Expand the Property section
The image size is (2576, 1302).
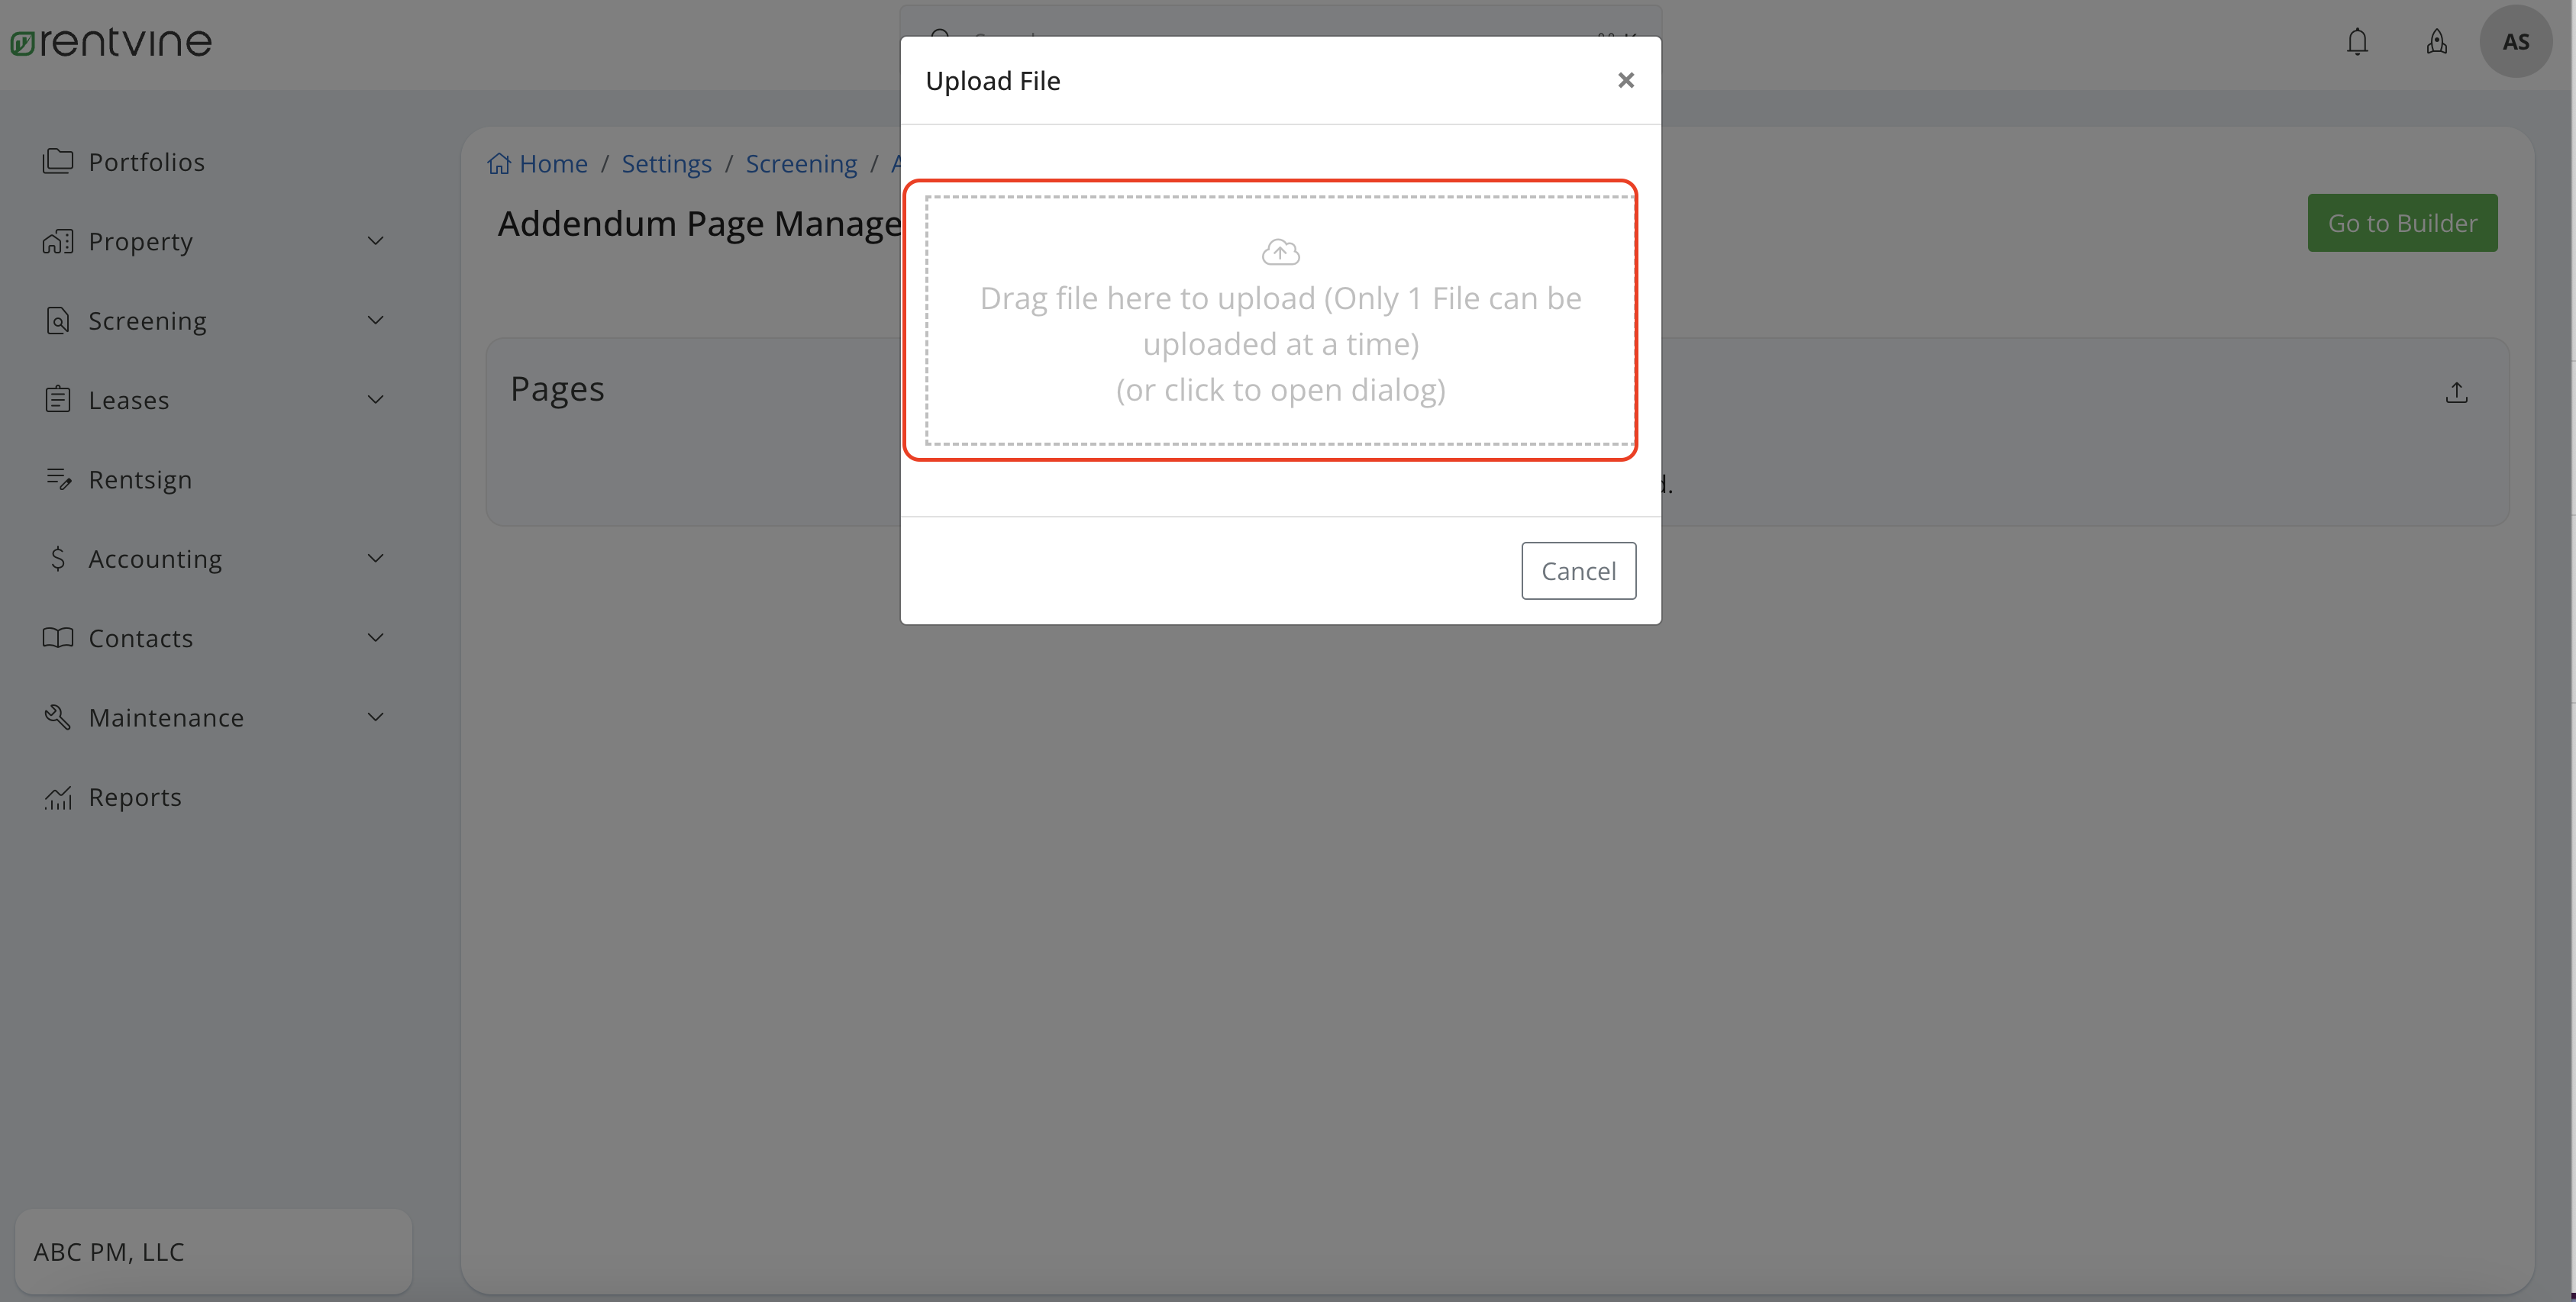tap(374, 241)
